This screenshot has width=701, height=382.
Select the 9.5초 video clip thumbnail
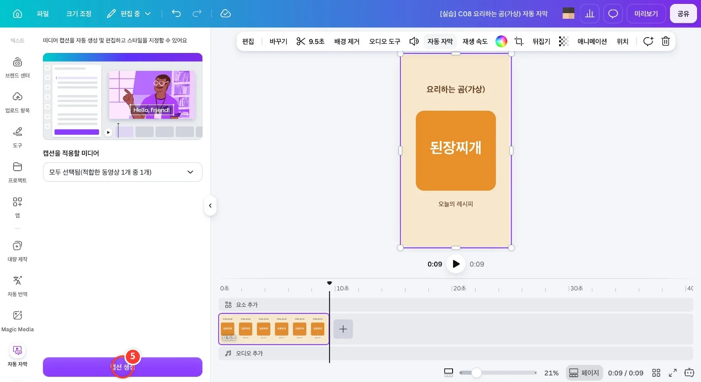pyautogui.click(x=274, y=329)
